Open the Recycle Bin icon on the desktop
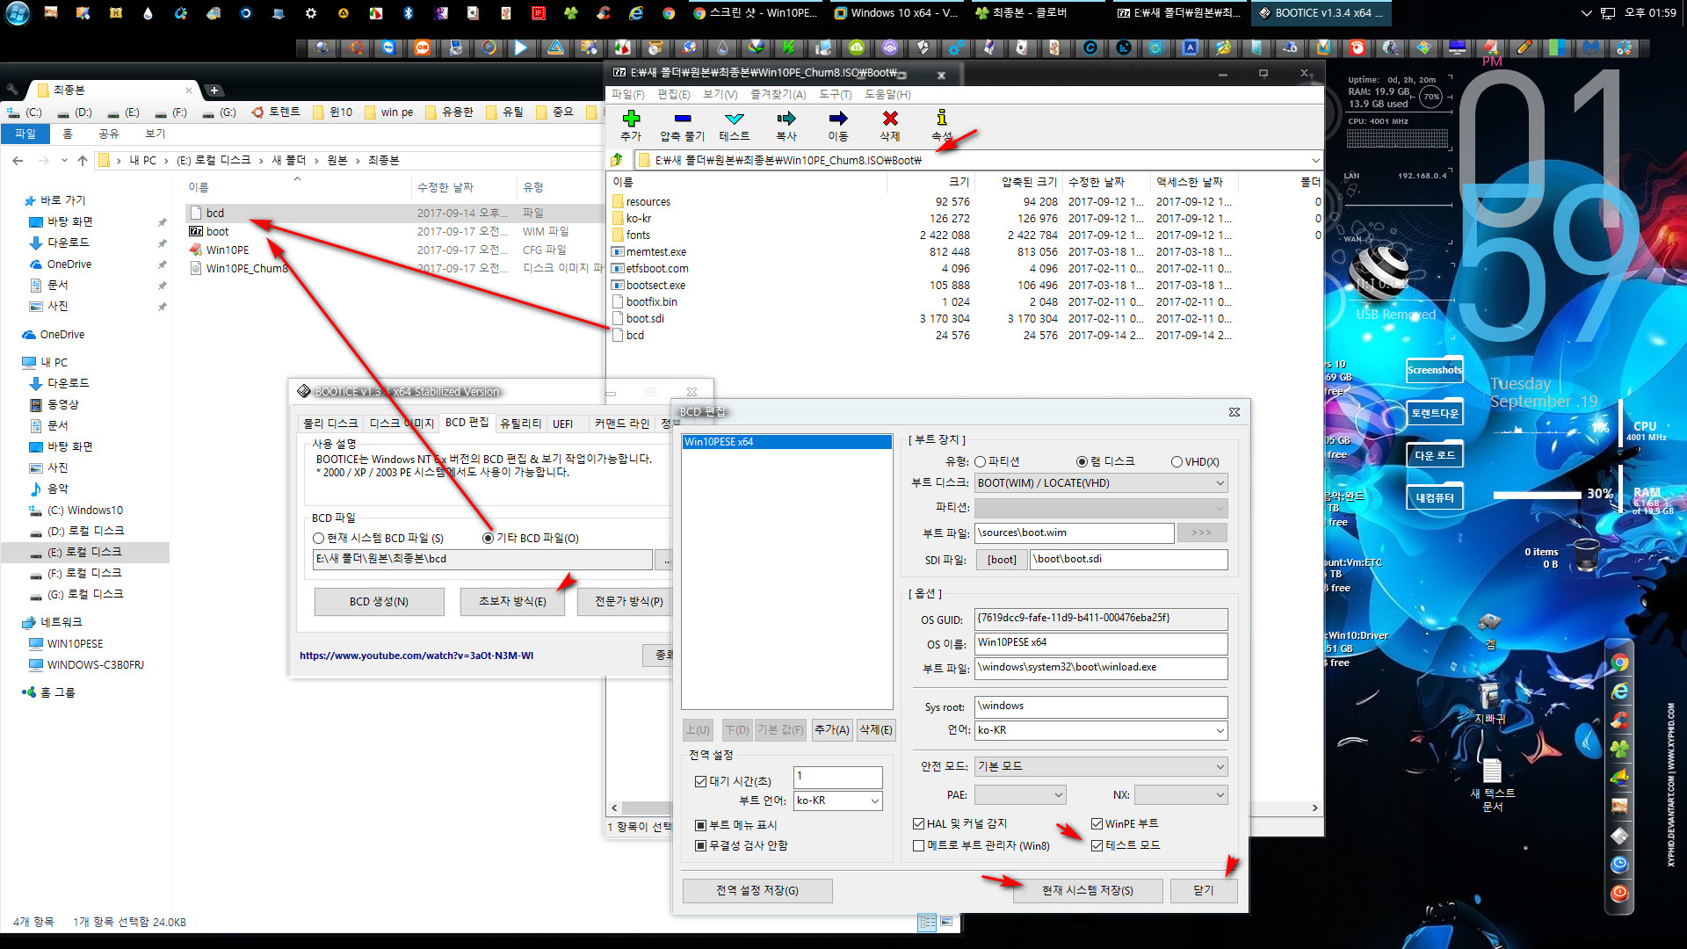The image size is (1687, 949). click(1586, 557)
